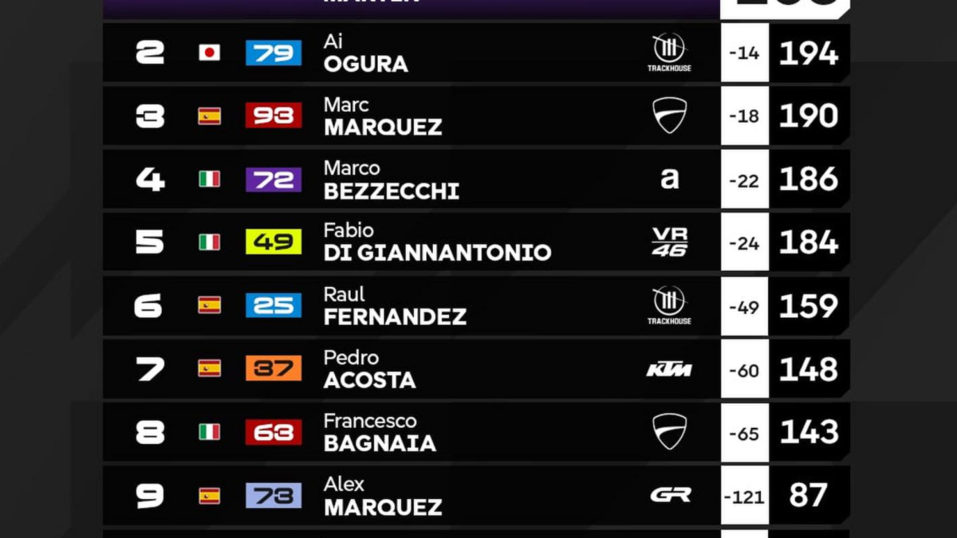Viewport: 957px width, 538px height.
Task: Select the yellow number 49 badge
Action: pyautogui.click(x=274, y=242)
